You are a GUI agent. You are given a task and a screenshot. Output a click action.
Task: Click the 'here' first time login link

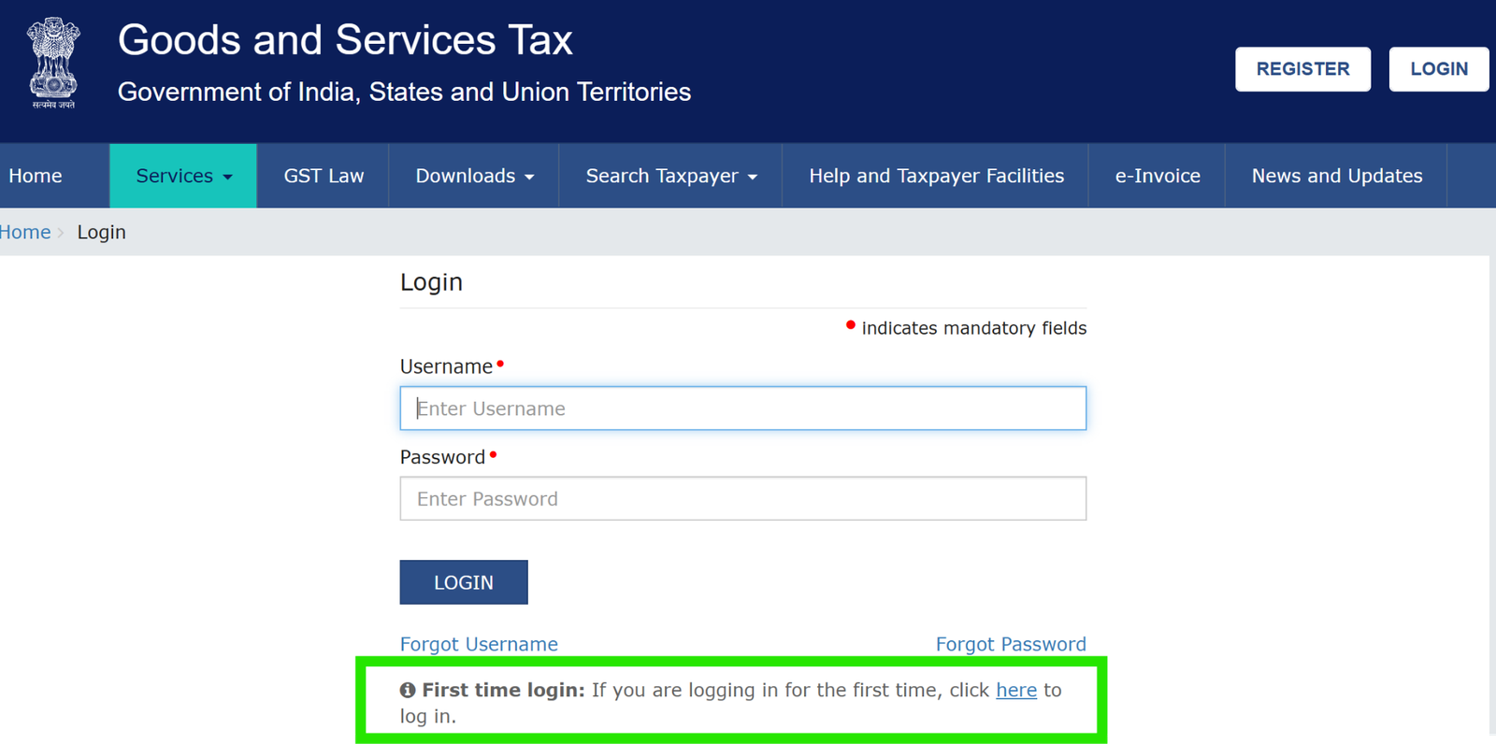[x=1016, y=690]
